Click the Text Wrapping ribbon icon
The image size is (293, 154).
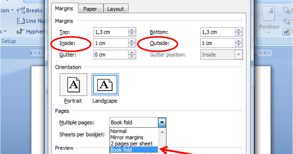point(286,32)
